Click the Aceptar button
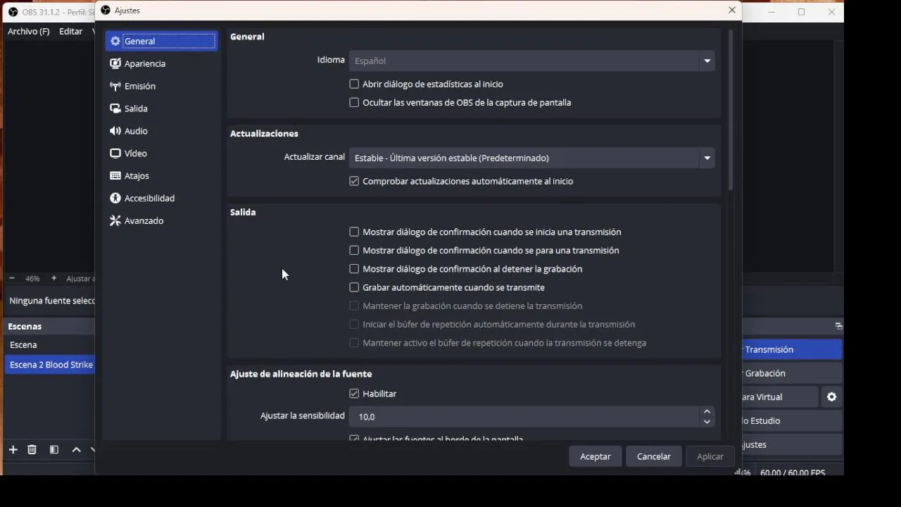Viewport: 901px width, 507px height. 596,456
